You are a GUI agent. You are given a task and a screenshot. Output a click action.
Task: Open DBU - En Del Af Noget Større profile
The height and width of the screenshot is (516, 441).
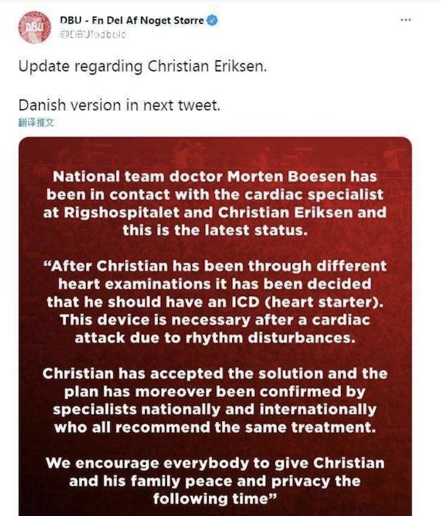point(132,21)
